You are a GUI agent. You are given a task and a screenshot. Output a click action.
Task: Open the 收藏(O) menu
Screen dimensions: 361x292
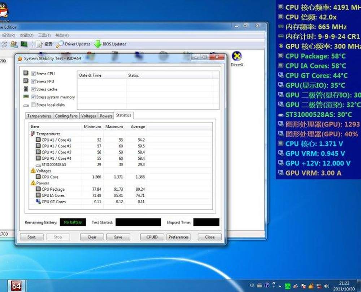(x=26, y=35)
